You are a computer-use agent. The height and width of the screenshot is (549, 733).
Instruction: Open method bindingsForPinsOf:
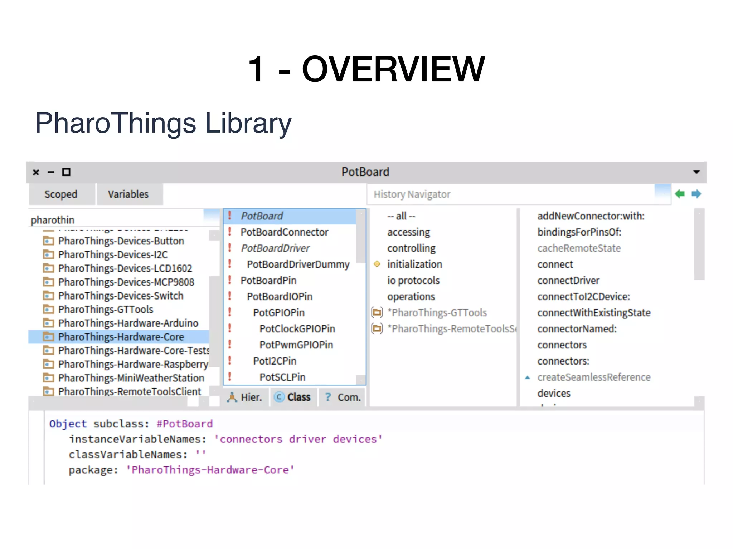click(579, 232)
